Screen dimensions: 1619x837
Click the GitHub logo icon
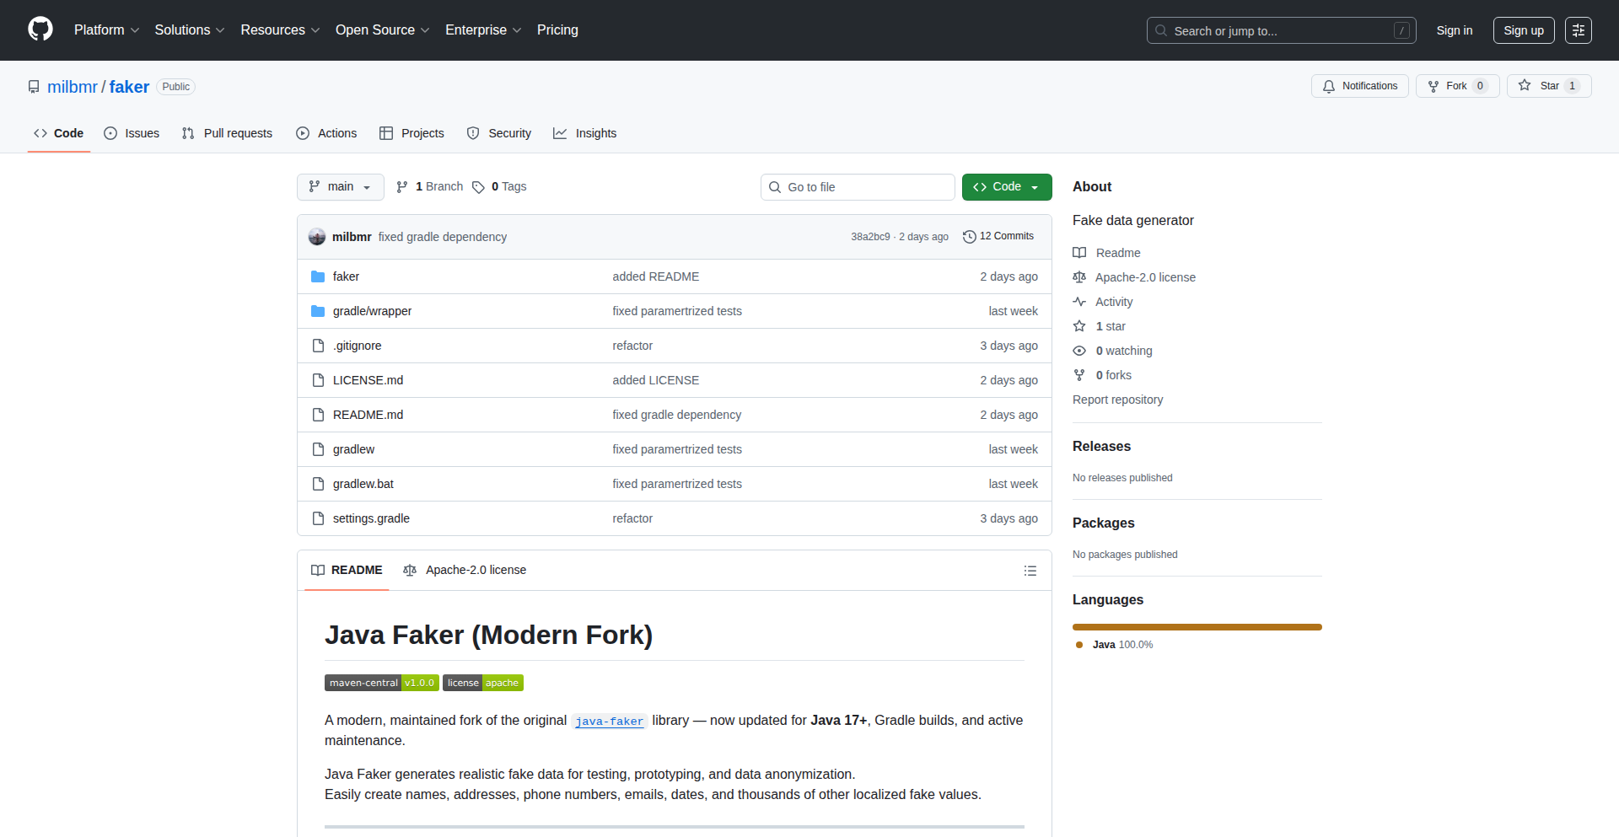40,30
